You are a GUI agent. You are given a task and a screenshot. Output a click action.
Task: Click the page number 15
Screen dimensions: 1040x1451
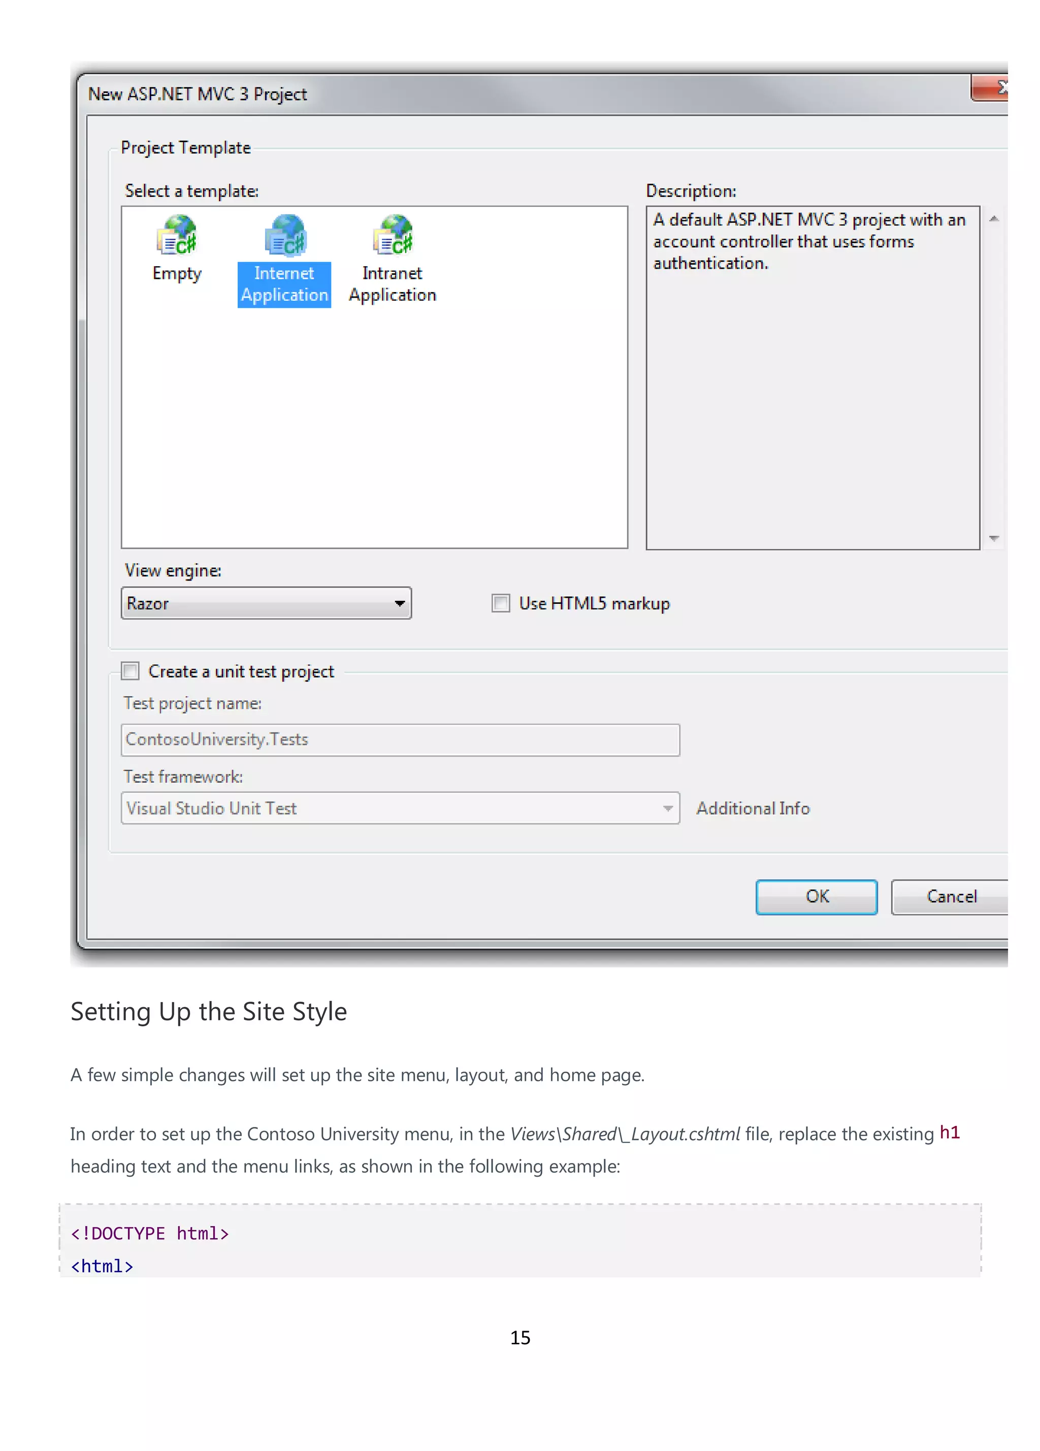[x=520, y=1338]
